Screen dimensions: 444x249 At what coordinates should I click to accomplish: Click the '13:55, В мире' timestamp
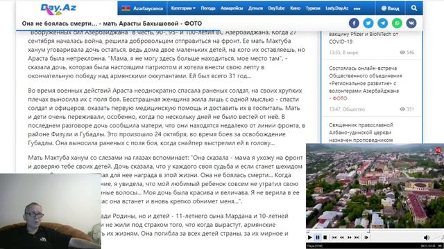point(343,53)
